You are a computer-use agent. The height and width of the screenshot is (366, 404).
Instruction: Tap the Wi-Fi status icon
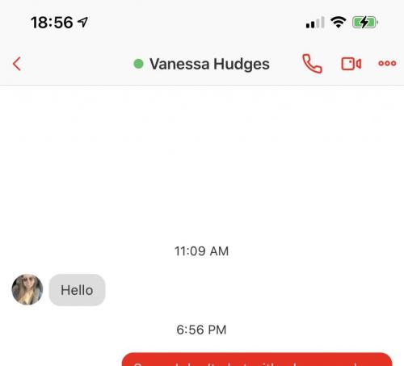click(339, 22)
